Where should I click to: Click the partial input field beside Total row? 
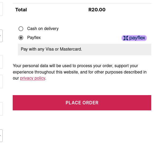click(1, 9)
